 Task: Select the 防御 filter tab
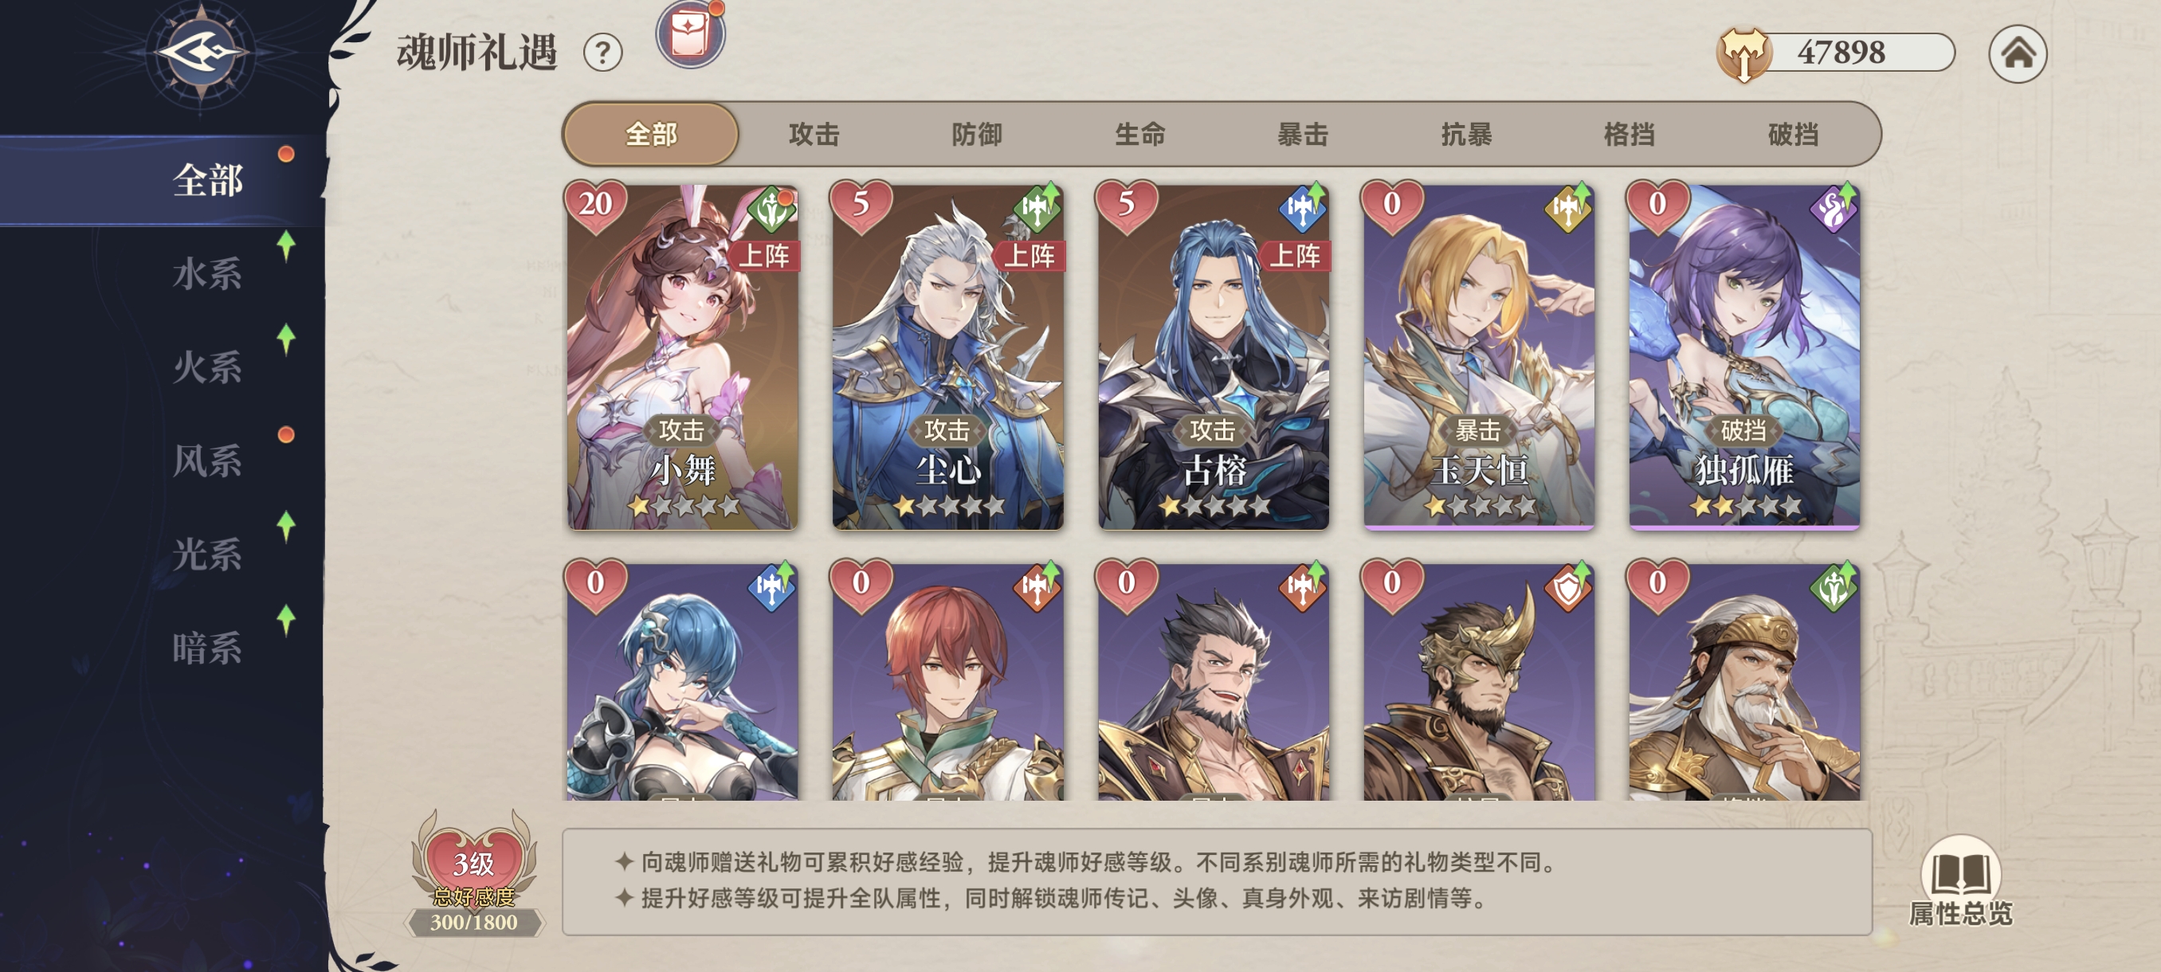pos(976,134)
